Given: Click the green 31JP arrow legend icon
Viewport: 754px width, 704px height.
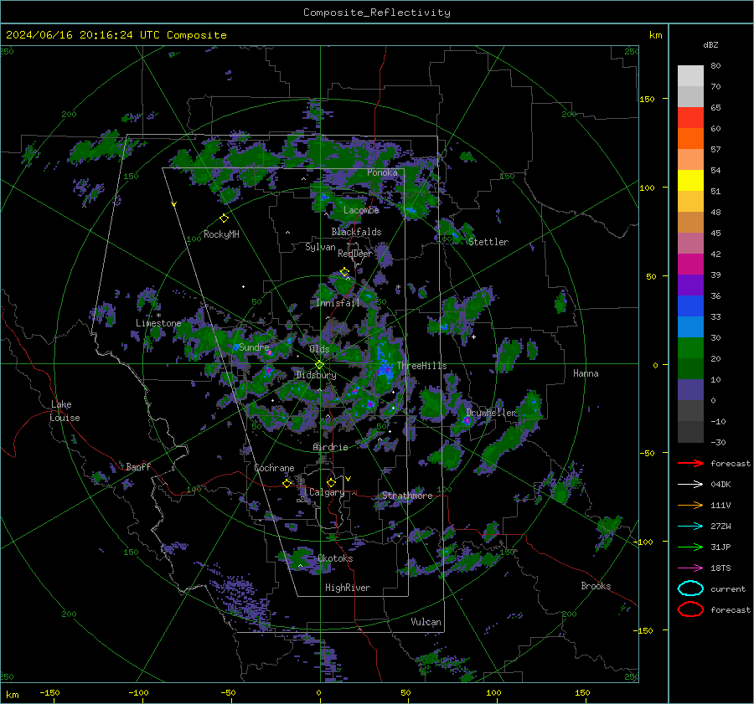Looking at the screenshot, I should (690, 547).
